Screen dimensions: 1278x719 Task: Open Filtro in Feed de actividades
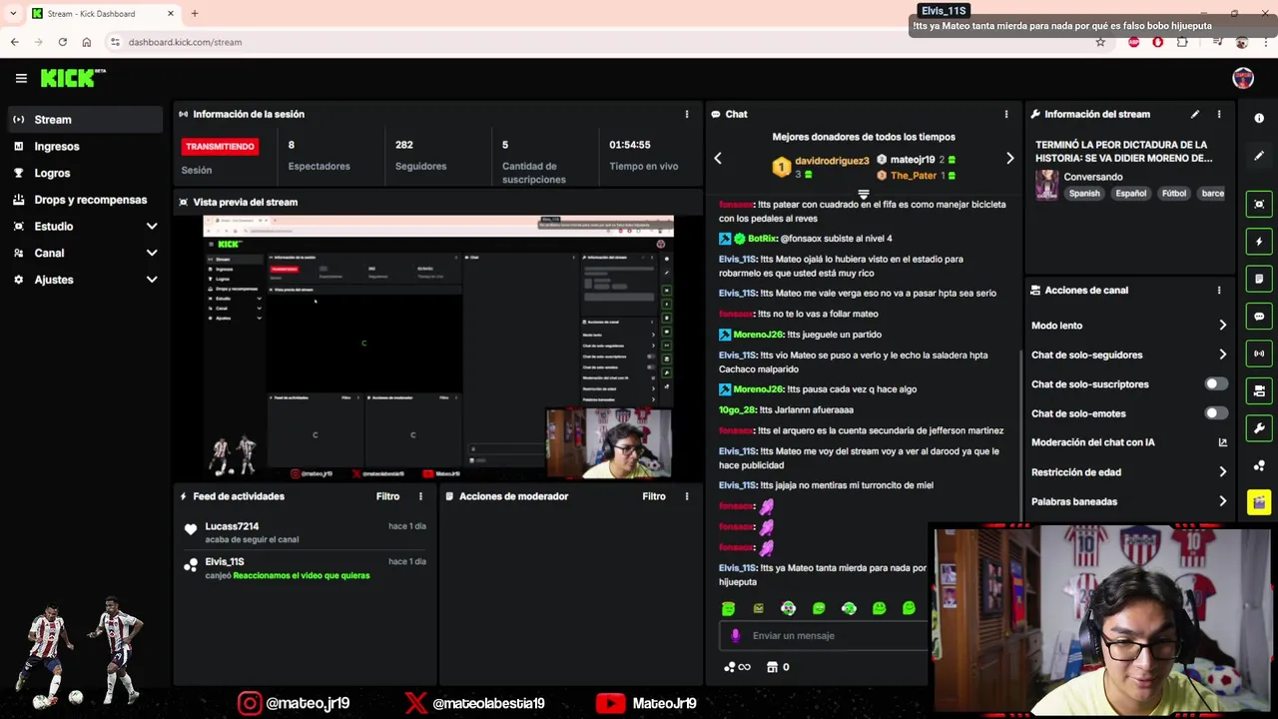[x=387, y=496]
